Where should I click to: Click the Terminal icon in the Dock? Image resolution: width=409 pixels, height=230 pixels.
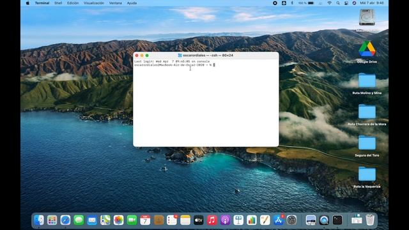(x=337, y=220)
